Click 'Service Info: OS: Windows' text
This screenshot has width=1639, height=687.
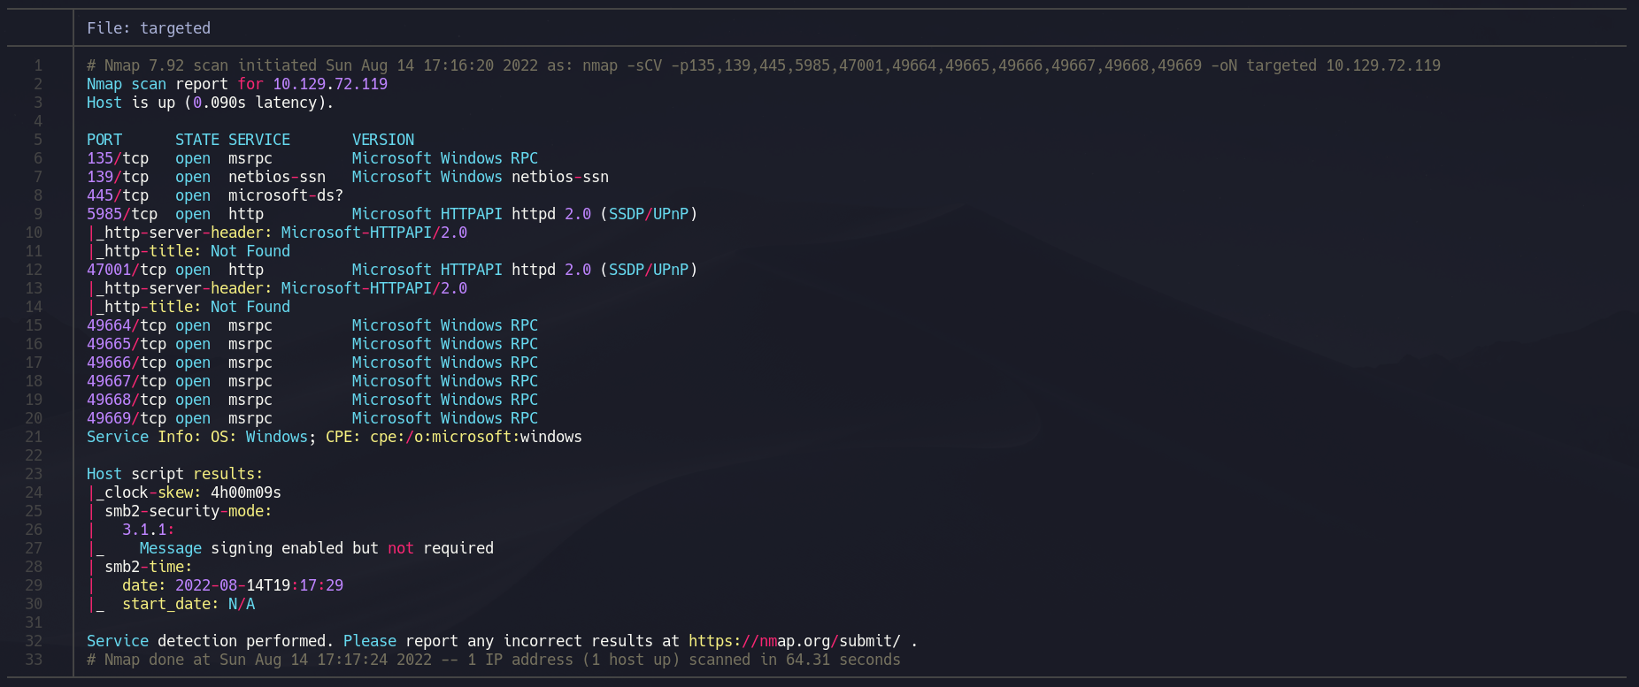point(197,437)
